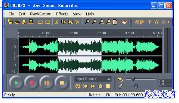Click the microphone icon

(121, 86)
